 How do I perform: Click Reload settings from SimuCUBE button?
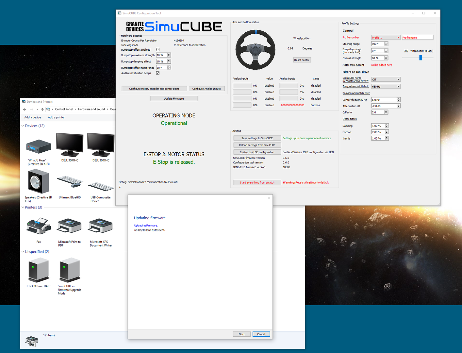point(257,145)
